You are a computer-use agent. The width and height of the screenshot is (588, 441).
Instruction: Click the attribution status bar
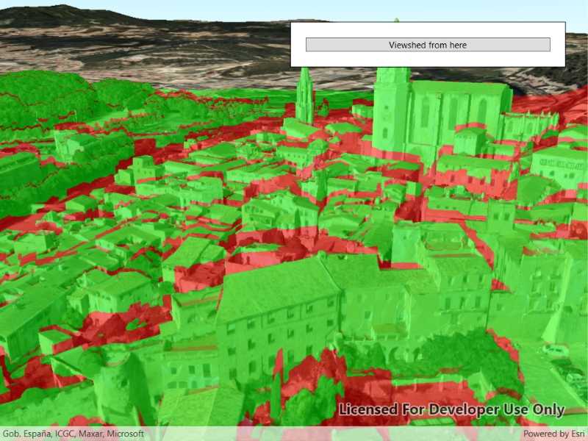coord(294,434)
